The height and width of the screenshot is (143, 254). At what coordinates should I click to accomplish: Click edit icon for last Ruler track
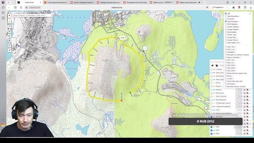click(x=244, y=133)
